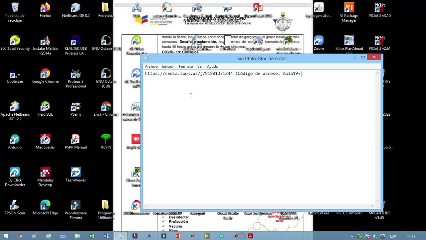Open Excel from the taskbar
426x240 pixels.
(x=92, y=236)
